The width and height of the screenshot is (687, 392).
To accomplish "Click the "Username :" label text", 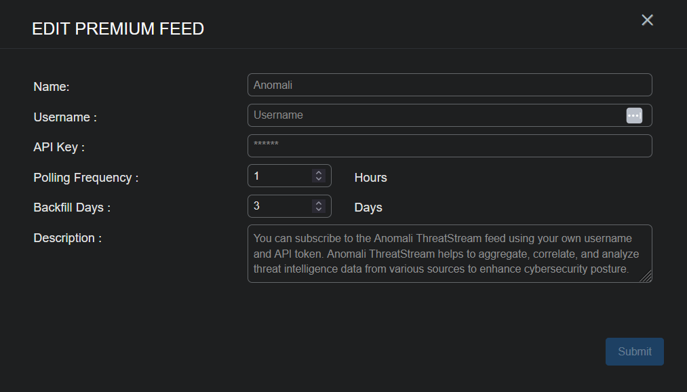I will 65,117.
